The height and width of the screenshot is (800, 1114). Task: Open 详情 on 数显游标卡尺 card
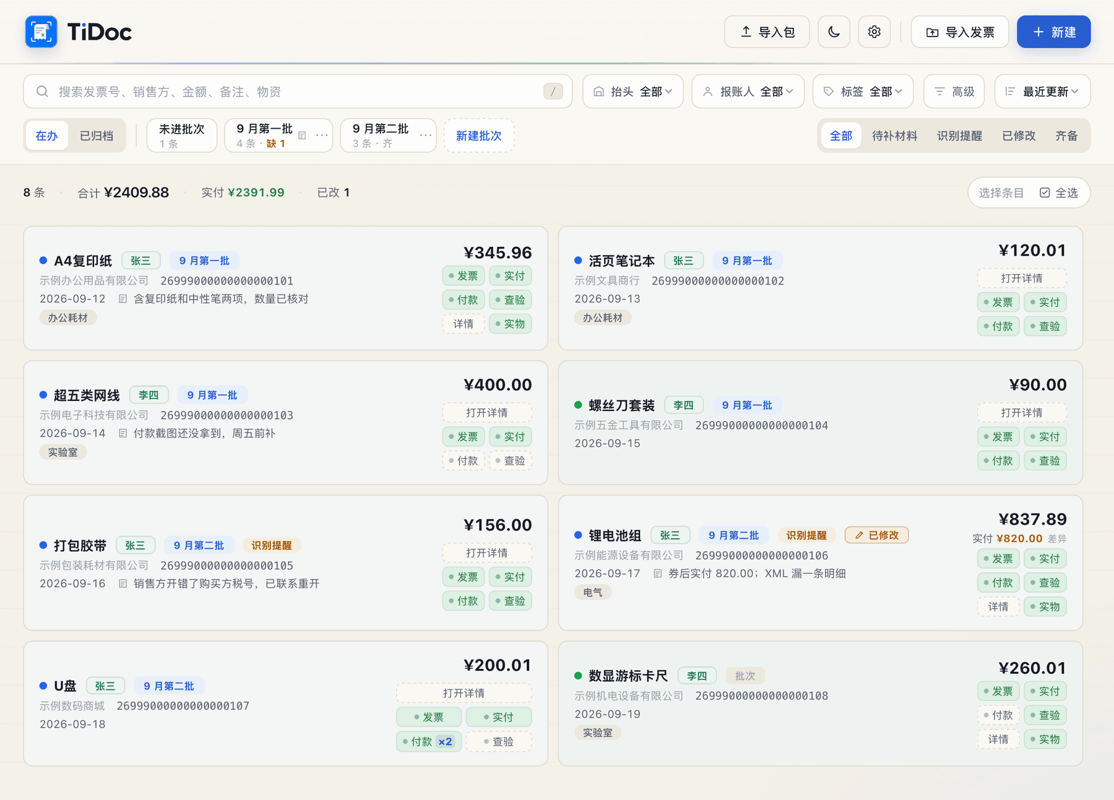click(x=998, y=739)
